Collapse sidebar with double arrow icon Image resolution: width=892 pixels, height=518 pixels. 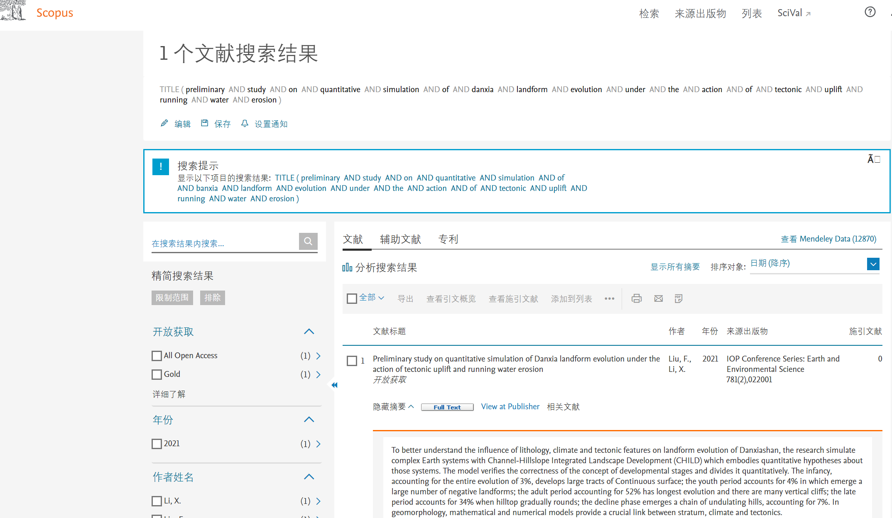(334, 385)
